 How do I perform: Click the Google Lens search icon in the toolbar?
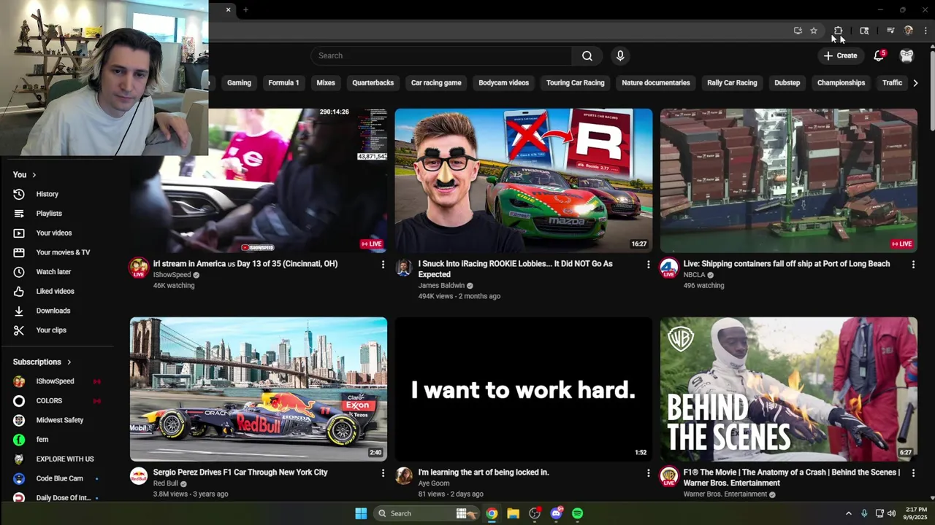(864, 31)
